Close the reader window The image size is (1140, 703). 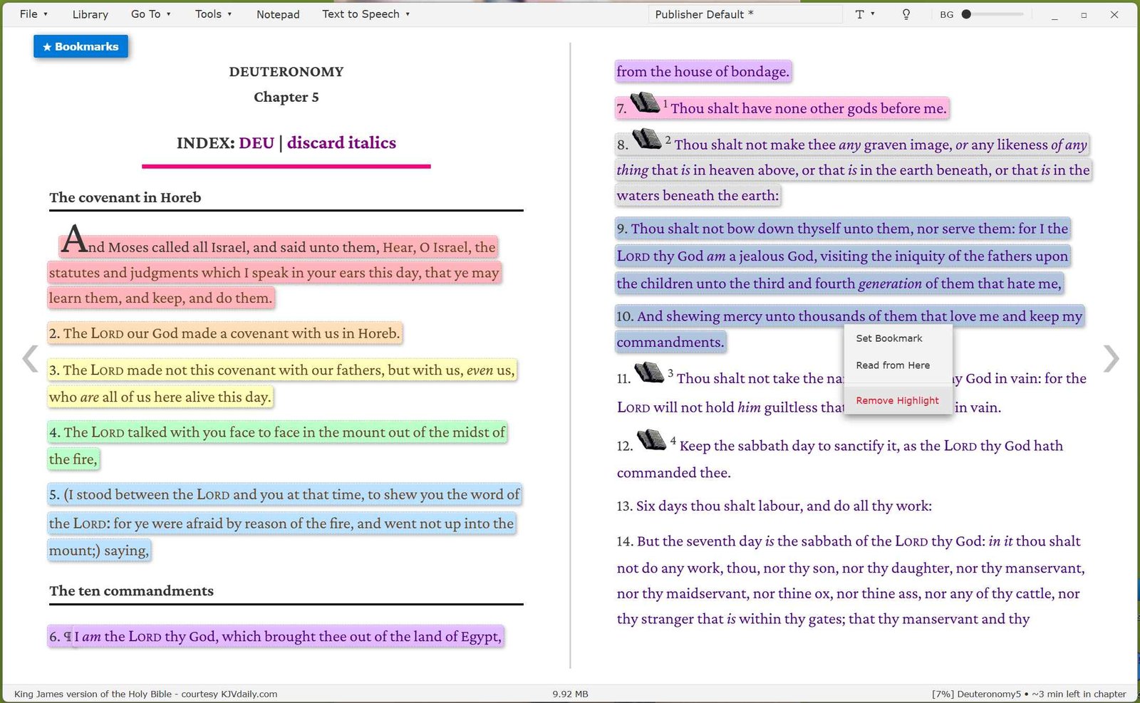(1114, 14)
